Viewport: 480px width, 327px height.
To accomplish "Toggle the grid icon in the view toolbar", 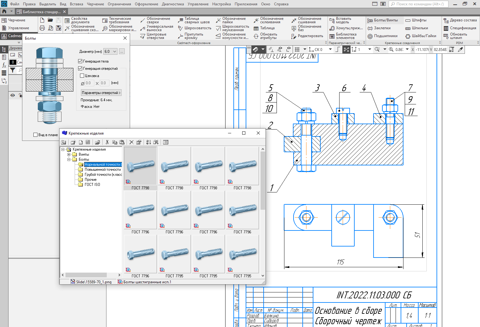I will click(297, 49).
